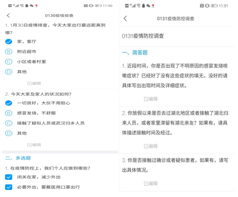Screen dimensions: 238x197
Task: Select option B 感冒发烧,不舒服
Action: (x=9, y=113)
